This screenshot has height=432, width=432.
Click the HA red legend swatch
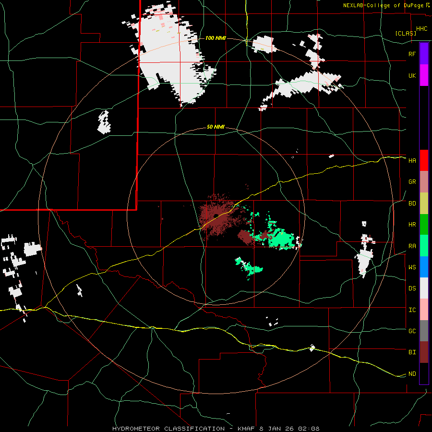[424, 160]
